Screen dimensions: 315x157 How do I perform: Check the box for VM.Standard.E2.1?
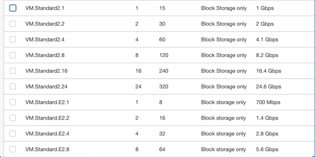[x=13, y=102]
